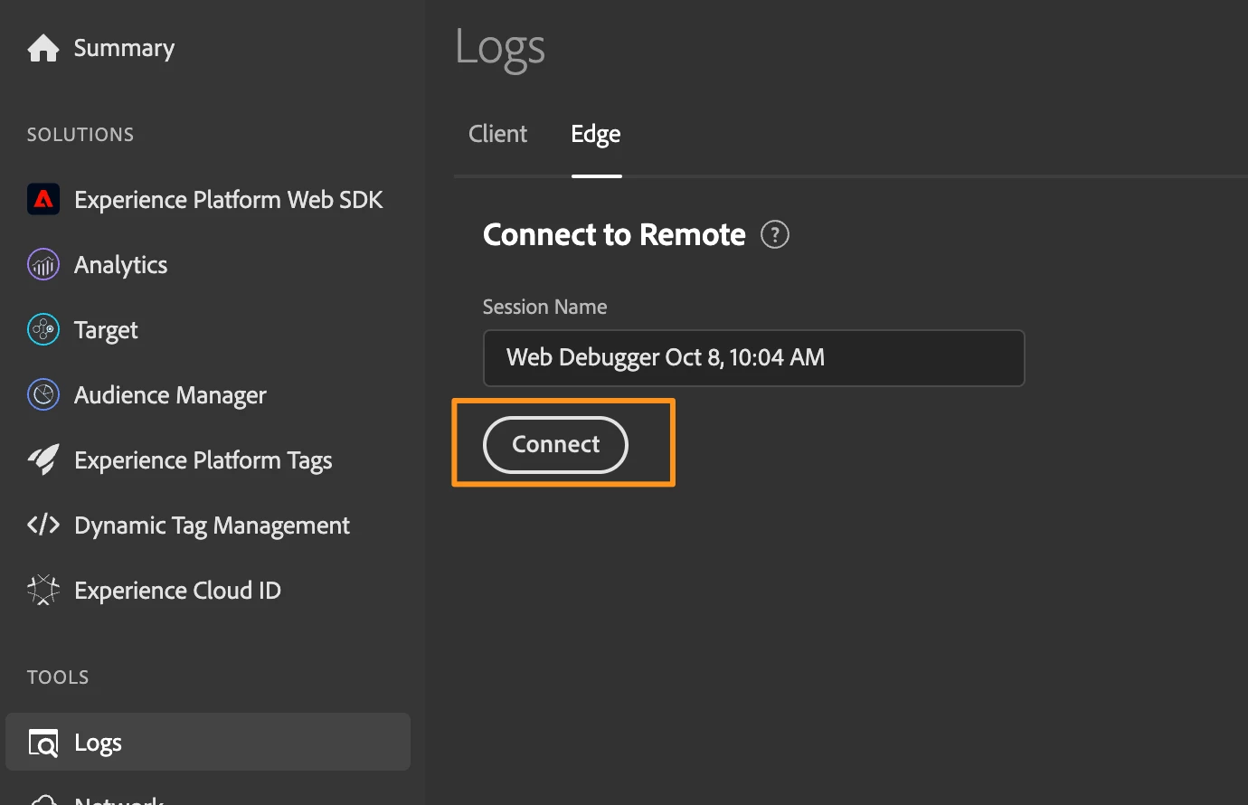Click the Audience Manager icon
1248x805 pixels.
[x=43, y=395]
